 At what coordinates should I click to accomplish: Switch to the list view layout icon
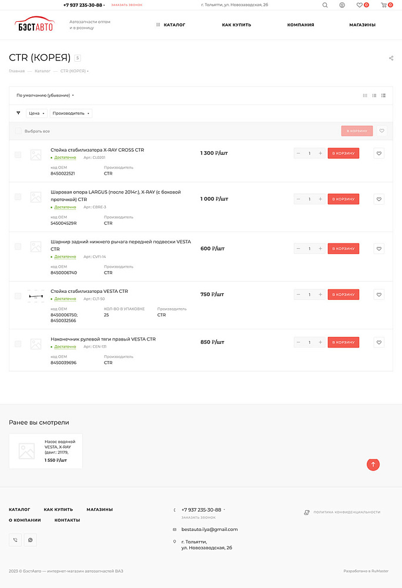pos(374,95)
